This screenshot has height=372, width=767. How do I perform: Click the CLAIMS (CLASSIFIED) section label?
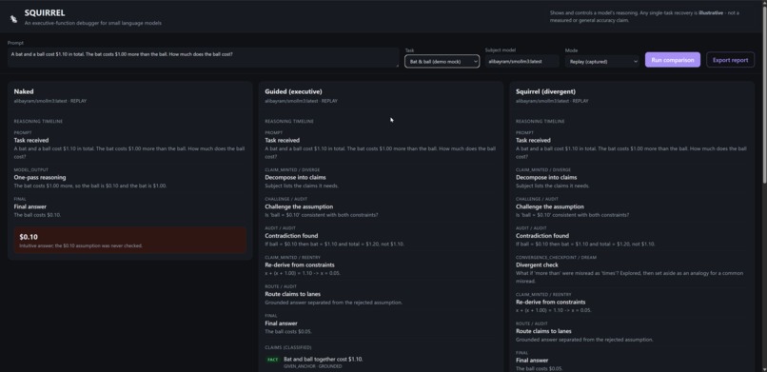click(287, 347)
